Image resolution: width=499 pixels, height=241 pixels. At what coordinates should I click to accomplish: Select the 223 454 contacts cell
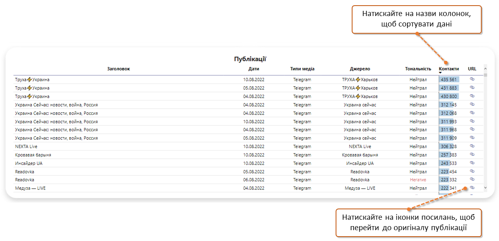click(449, 172)
